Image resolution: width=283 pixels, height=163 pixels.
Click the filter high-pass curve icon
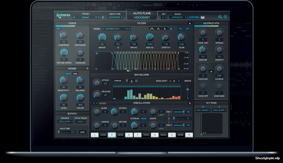tap(187, 29)
